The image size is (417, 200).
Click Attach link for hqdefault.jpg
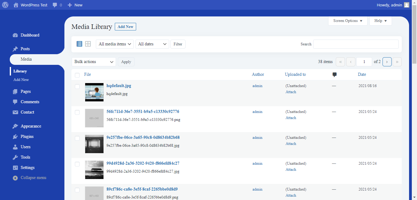[x=291, y=92]
